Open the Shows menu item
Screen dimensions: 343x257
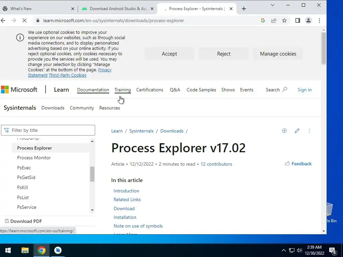pos(228,90)
